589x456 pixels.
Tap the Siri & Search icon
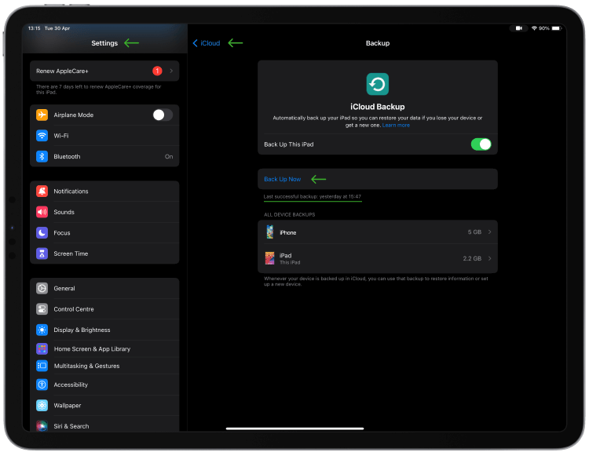pos(42,426)
